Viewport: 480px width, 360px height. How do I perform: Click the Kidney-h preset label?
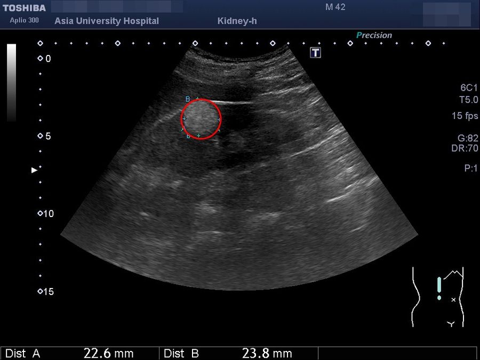coord(237,21)
